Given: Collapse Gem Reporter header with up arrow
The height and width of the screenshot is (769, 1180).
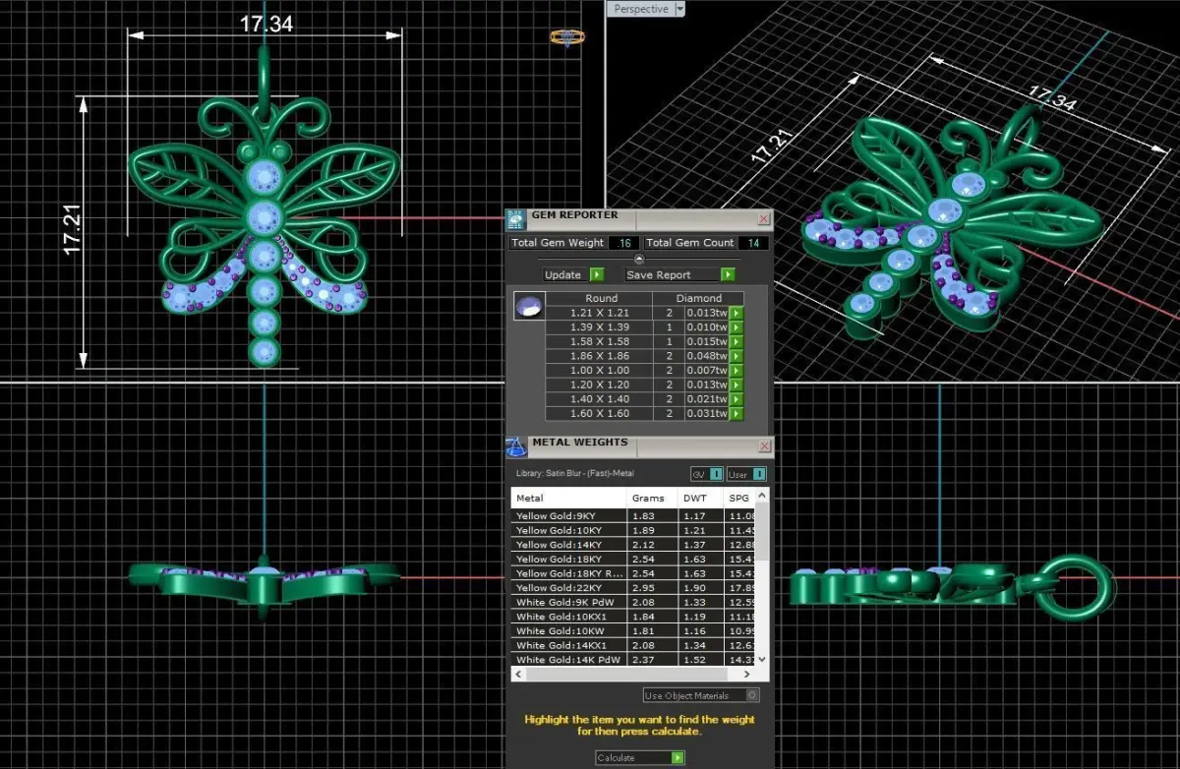Looking at the screenshot, I should (x=639, y=260).
